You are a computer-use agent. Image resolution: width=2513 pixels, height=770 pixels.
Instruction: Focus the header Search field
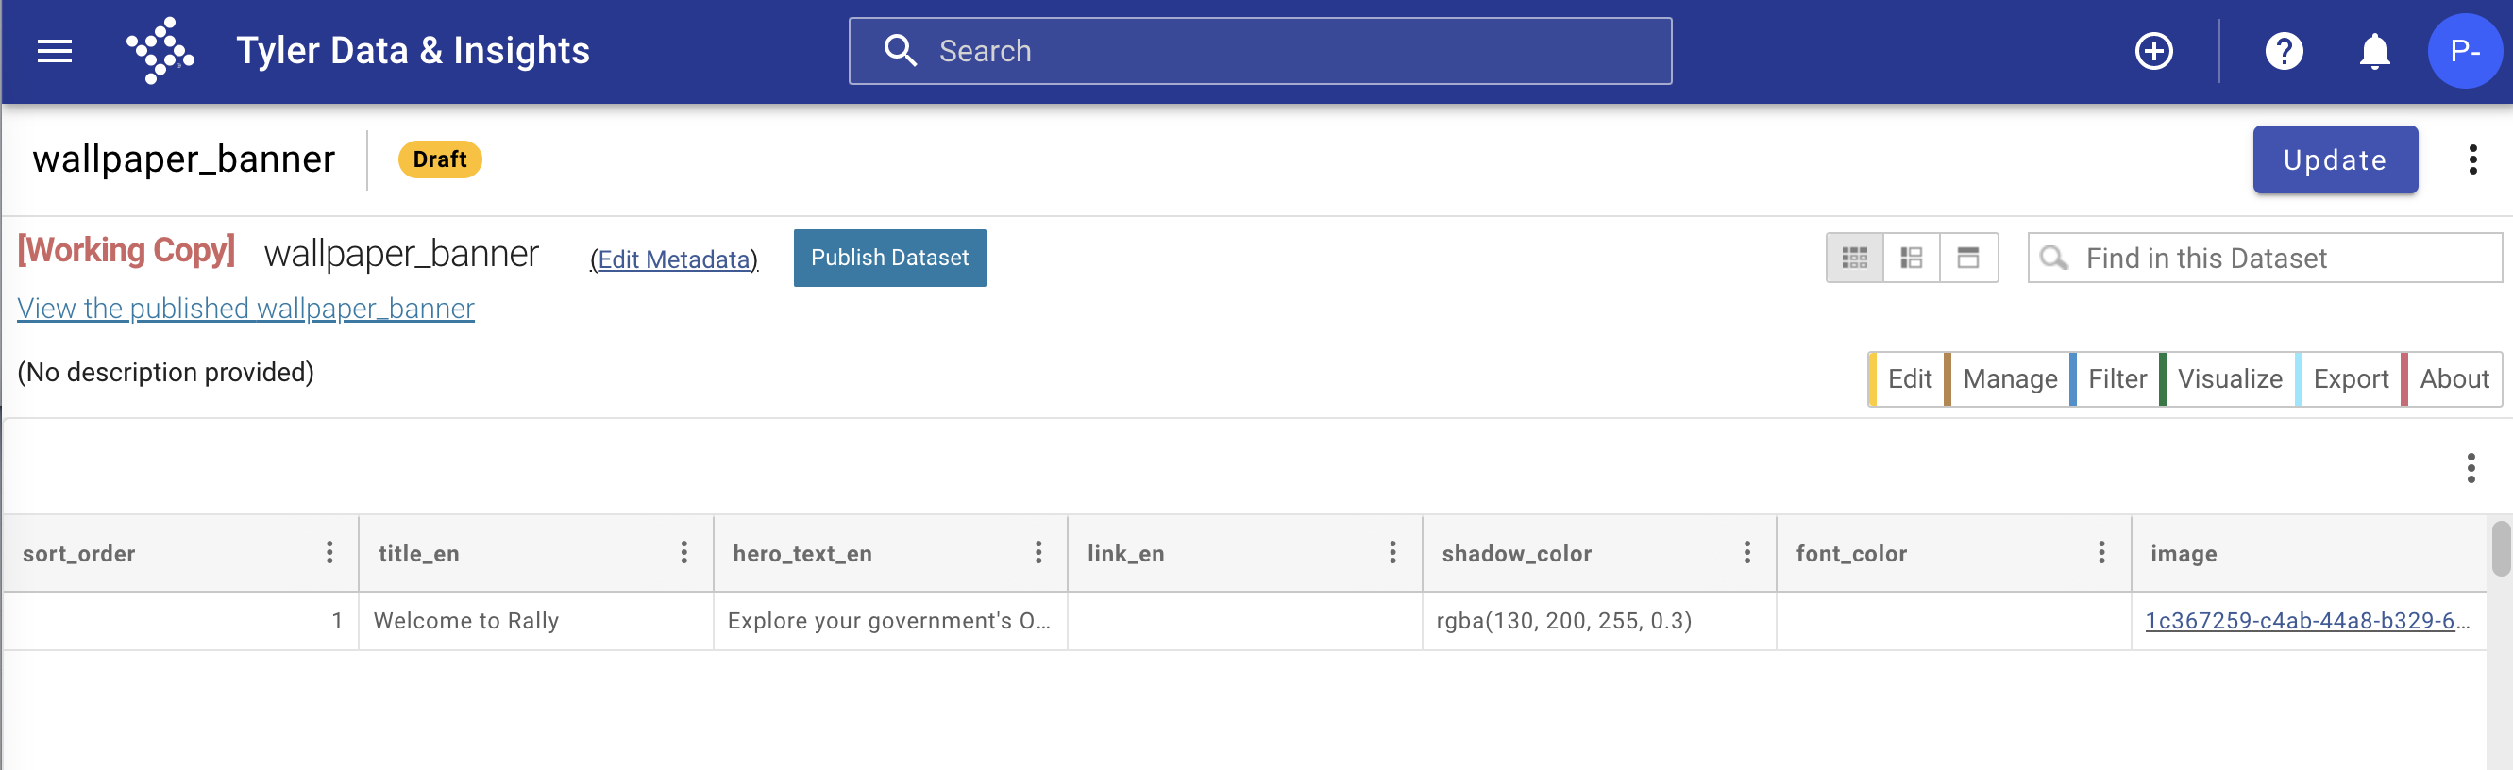1259,51
